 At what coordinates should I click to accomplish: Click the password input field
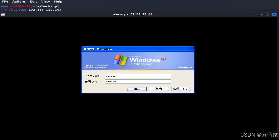tap(138, 81)
